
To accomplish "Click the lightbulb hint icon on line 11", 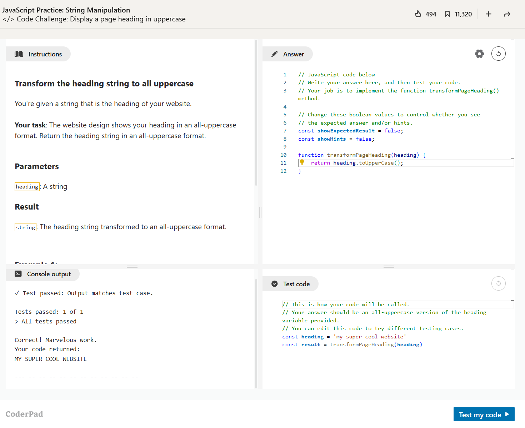I will pyautogui.click(x=302, y=162).
